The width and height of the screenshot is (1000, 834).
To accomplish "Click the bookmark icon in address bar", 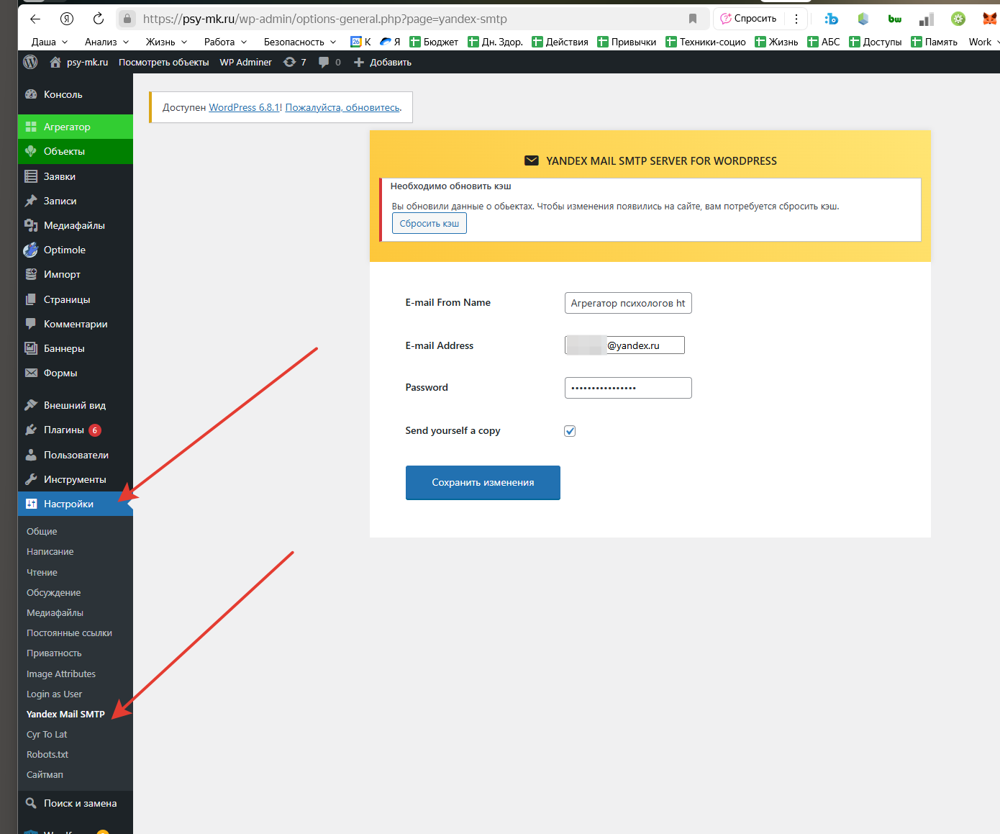I will pos(692,19).
